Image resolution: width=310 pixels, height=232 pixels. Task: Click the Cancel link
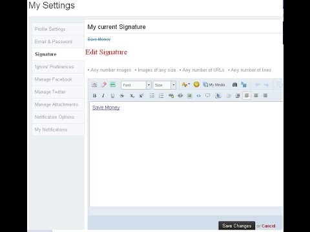tap(269, 226)
